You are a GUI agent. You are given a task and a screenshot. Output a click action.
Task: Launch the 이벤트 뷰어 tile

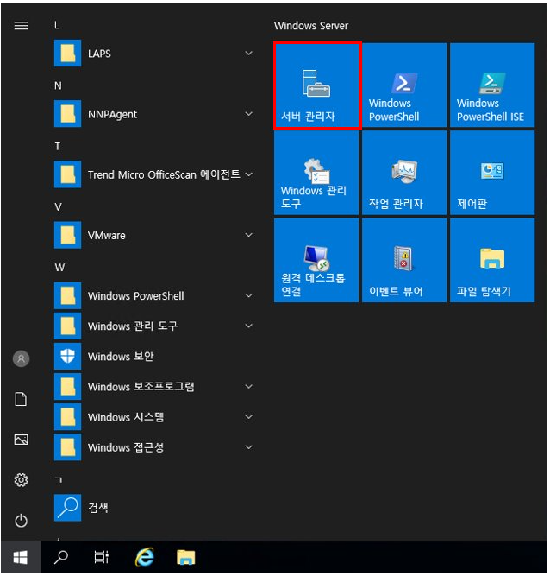click(404, 261)
